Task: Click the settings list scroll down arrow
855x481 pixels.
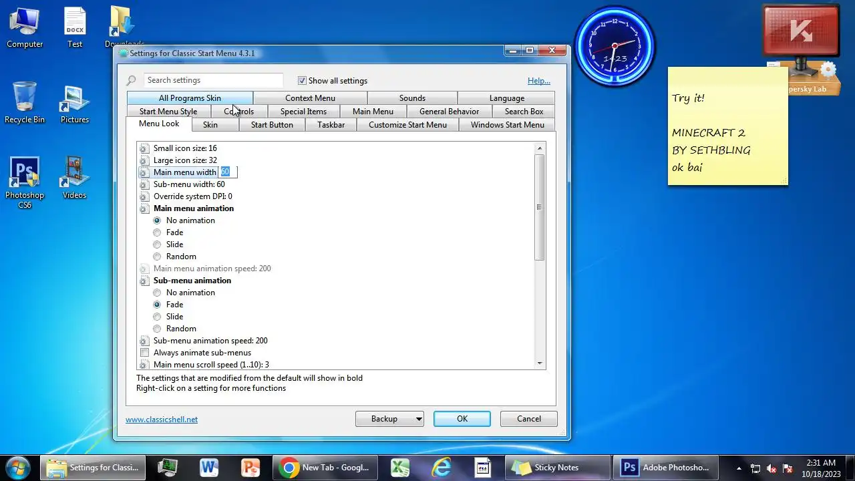Action: pyautogui.click(x=540, y=363)
